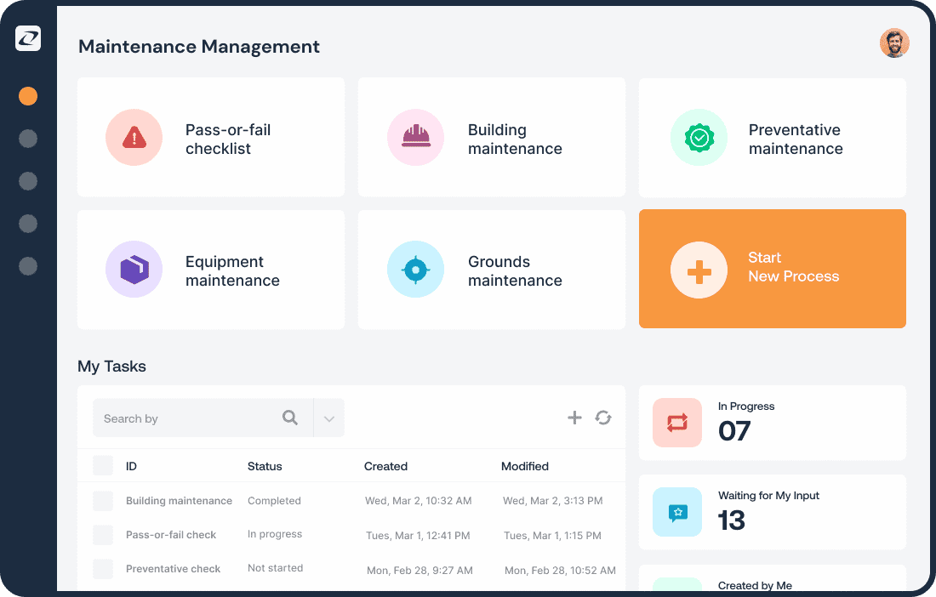The height and width of the screenshot is (597, 936).
Task: Click the Pass-or-fail checklist warning icon
Action: coord(134,138)
